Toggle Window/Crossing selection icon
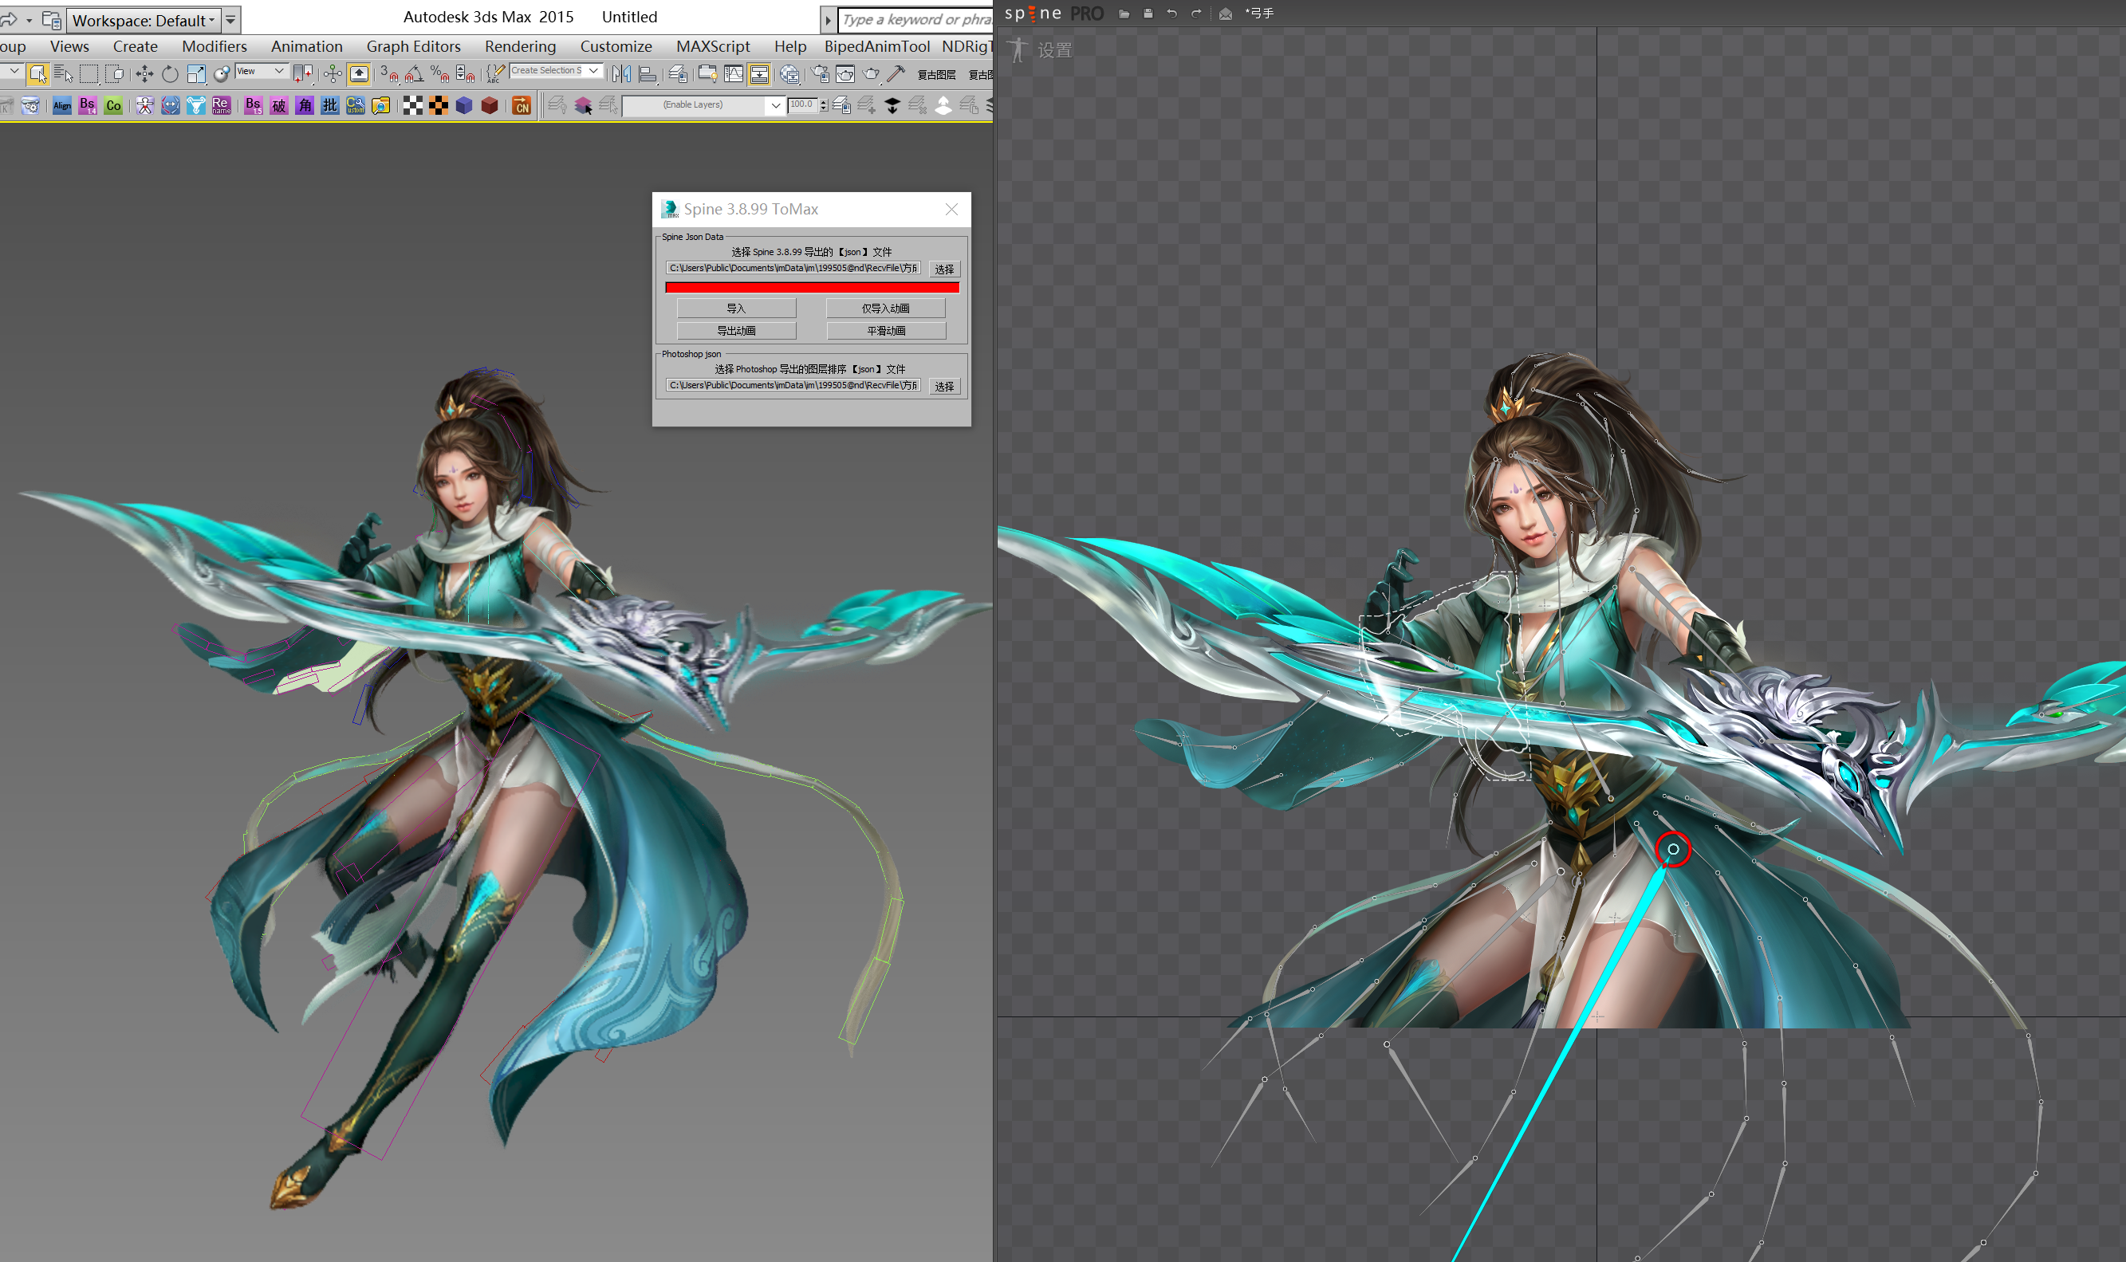 point(114,75)
